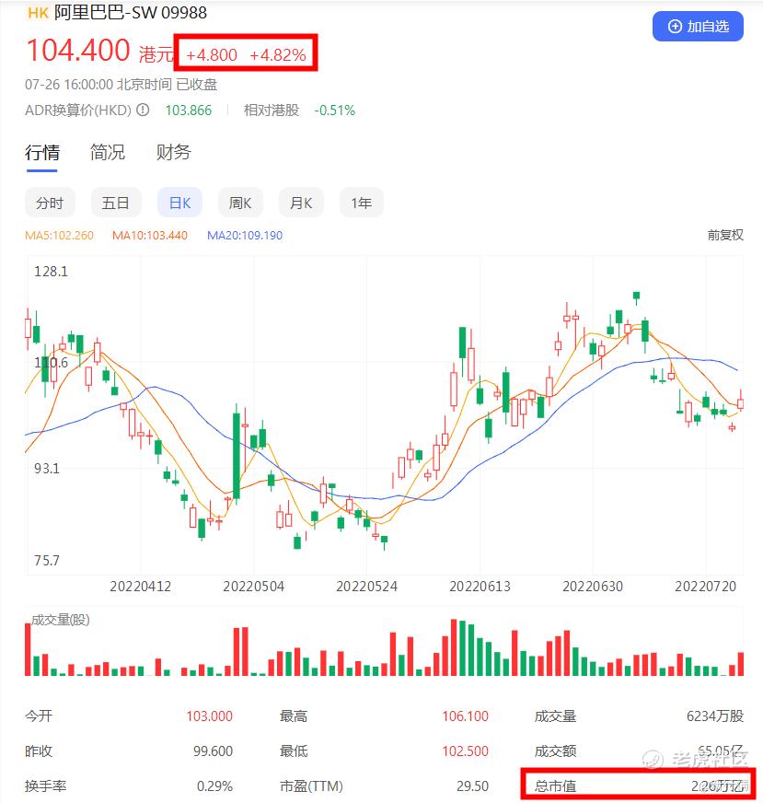The width and height of the screenshot is (763, 803).
Task: Click the 加自选 add-to-watchlist button
Action: pos(698,26)
